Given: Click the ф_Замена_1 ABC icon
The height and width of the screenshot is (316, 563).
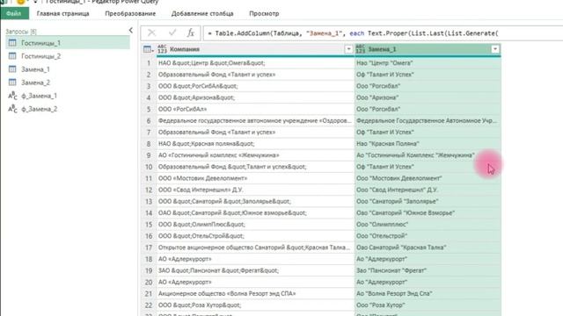Looking at the screenshot, I should point(12,96).
